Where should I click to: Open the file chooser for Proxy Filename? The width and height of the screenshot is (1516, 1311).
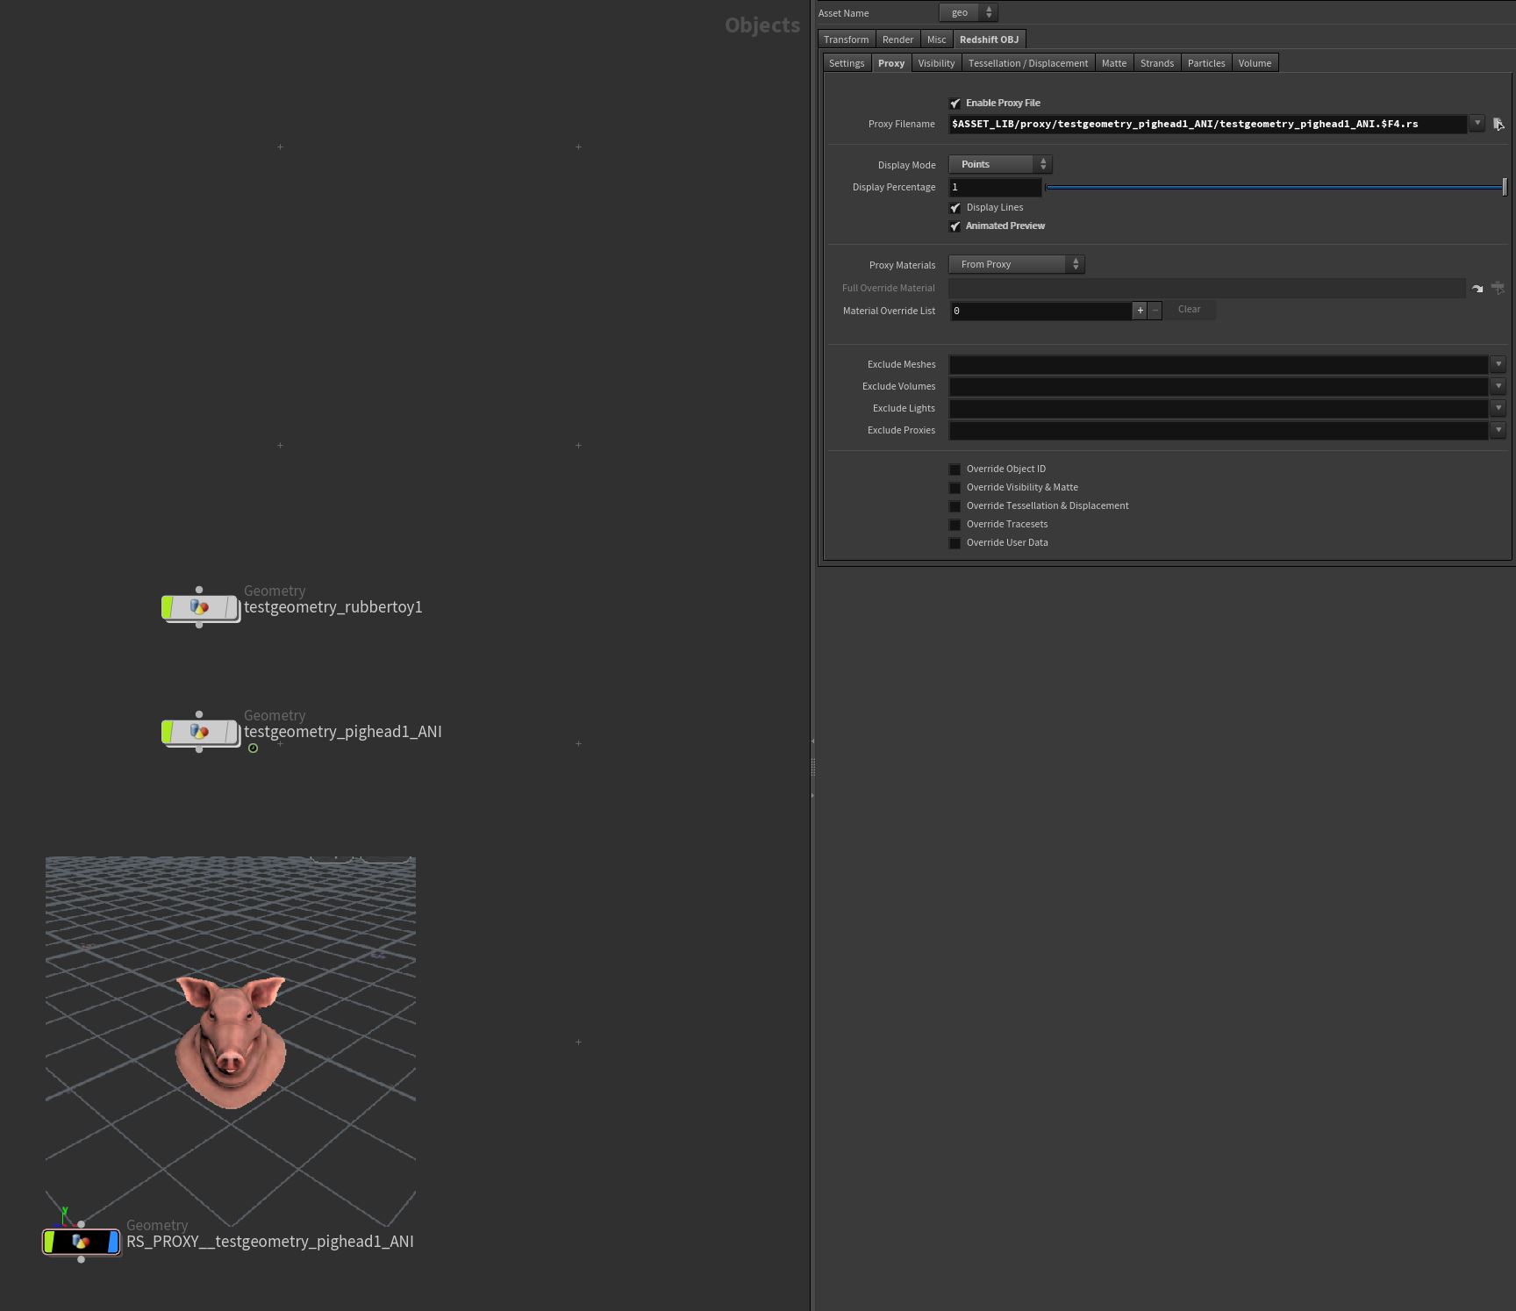[1497, 124]
